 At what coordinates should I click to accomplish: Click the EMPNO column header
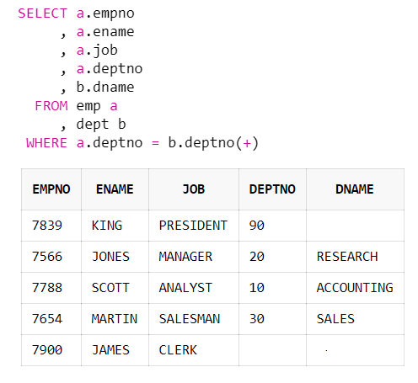(51, 189)
